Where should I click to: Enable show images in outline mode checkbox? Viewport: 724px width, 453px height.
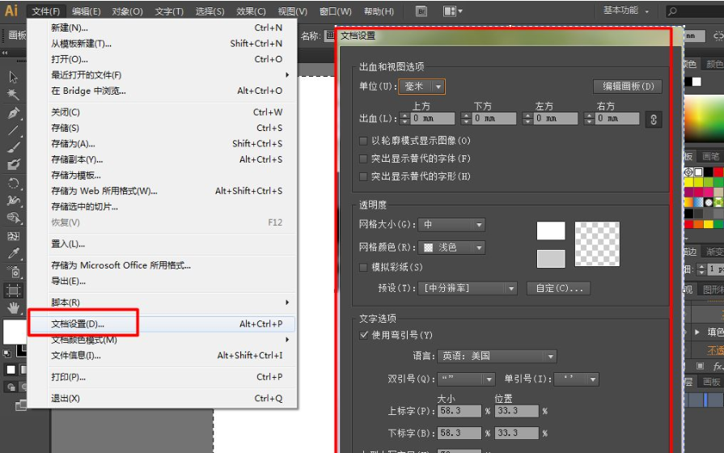(363, 141)
